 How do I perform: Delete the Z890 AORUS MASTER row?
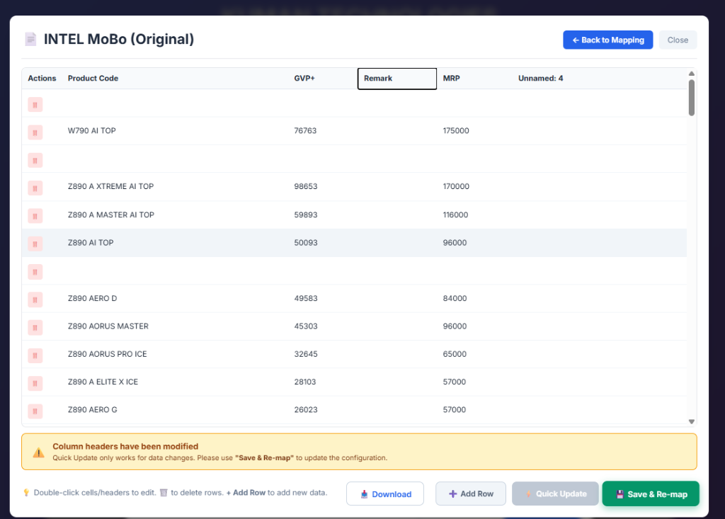[x=35, y=327]
